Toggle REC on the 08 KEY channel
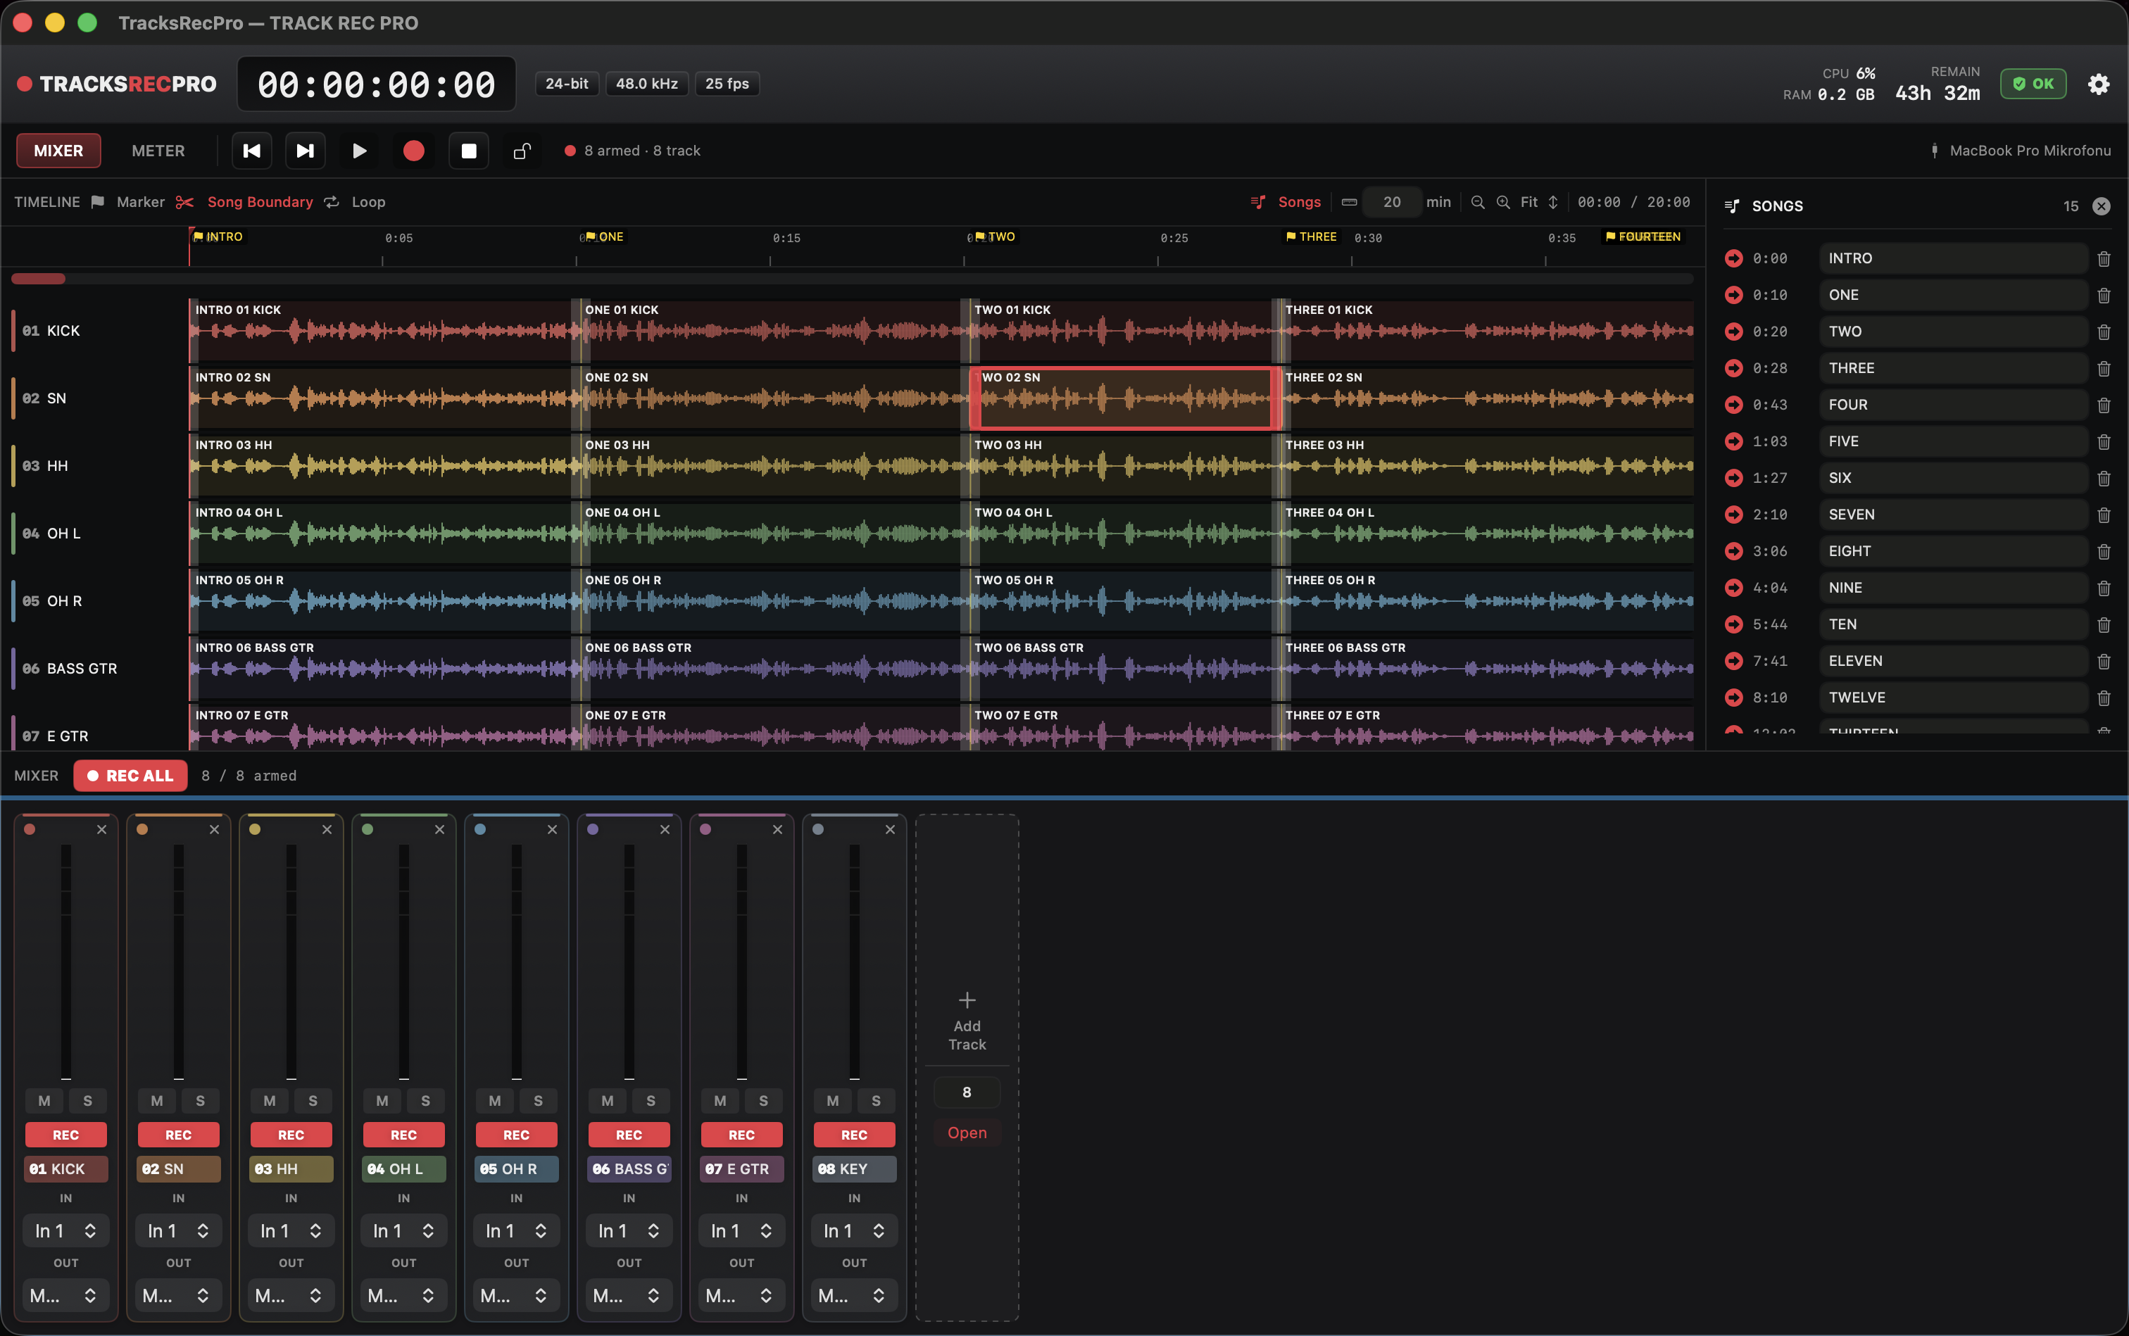The image size is (2129, 1336). pos(855,1135)
